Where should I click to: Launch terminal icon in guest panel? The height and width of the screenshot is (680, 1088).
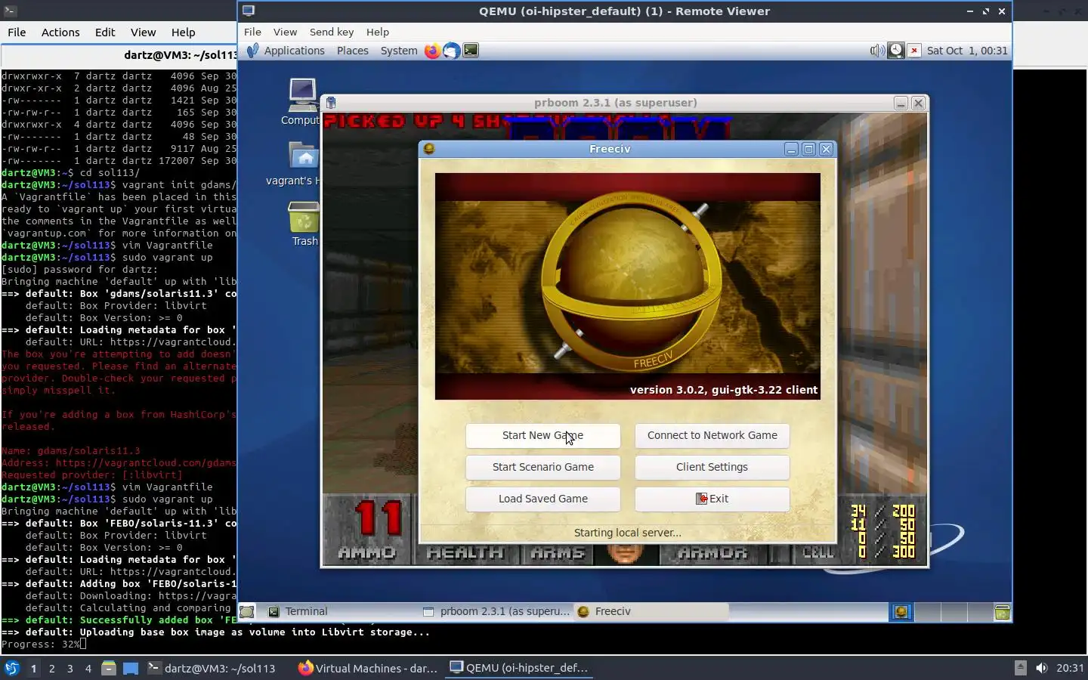coord(471,51)
